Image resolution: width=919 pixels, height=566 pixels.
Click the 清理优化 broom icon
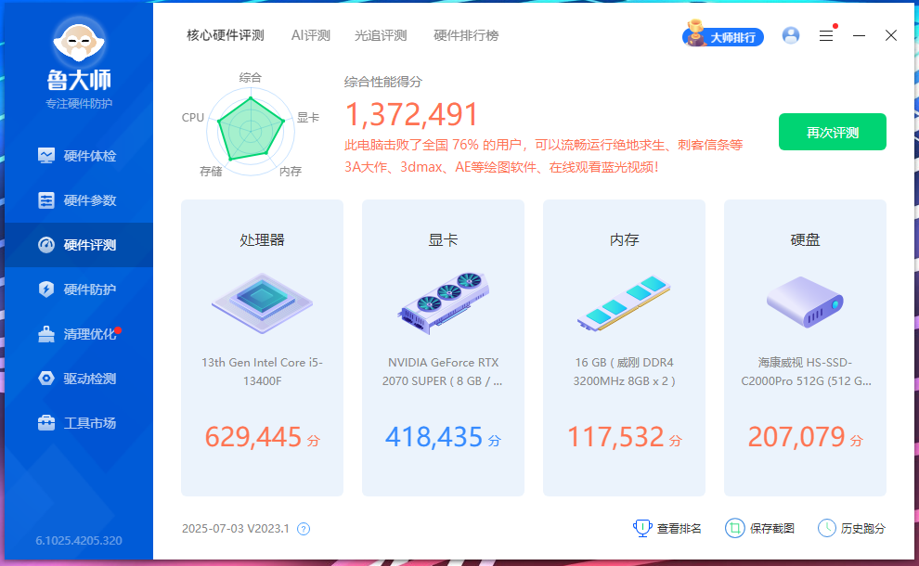click(x=46, y=334)
